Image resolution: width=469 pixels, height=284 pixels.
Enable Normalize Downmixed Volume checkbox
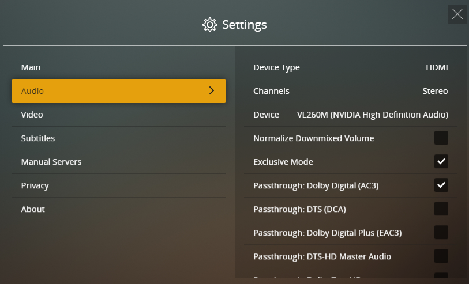[x=441, y=138]
